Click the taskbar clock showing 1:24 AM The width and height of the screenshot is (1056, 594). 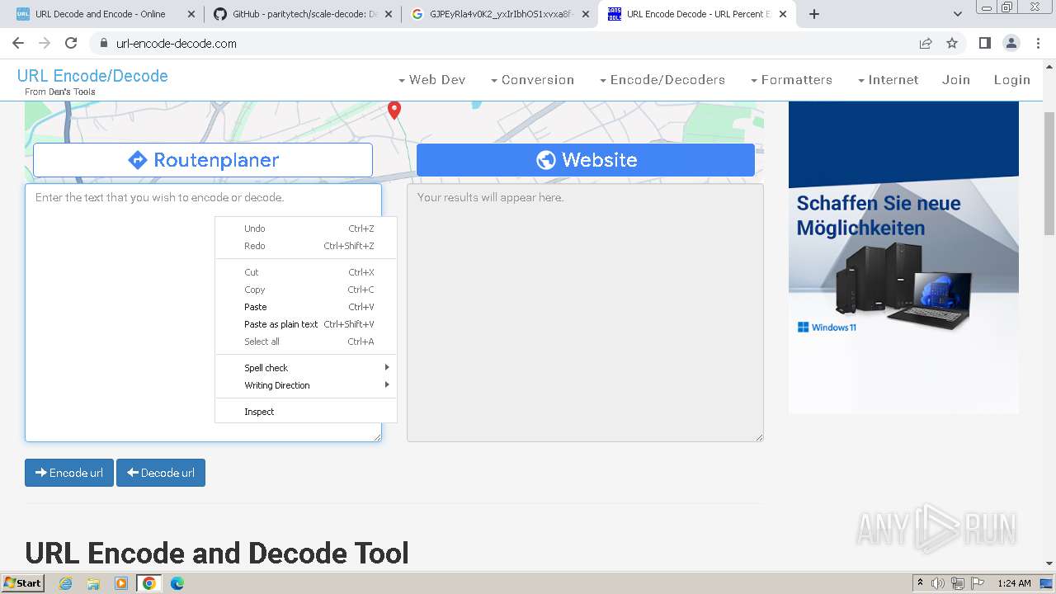pos(1014,583)
